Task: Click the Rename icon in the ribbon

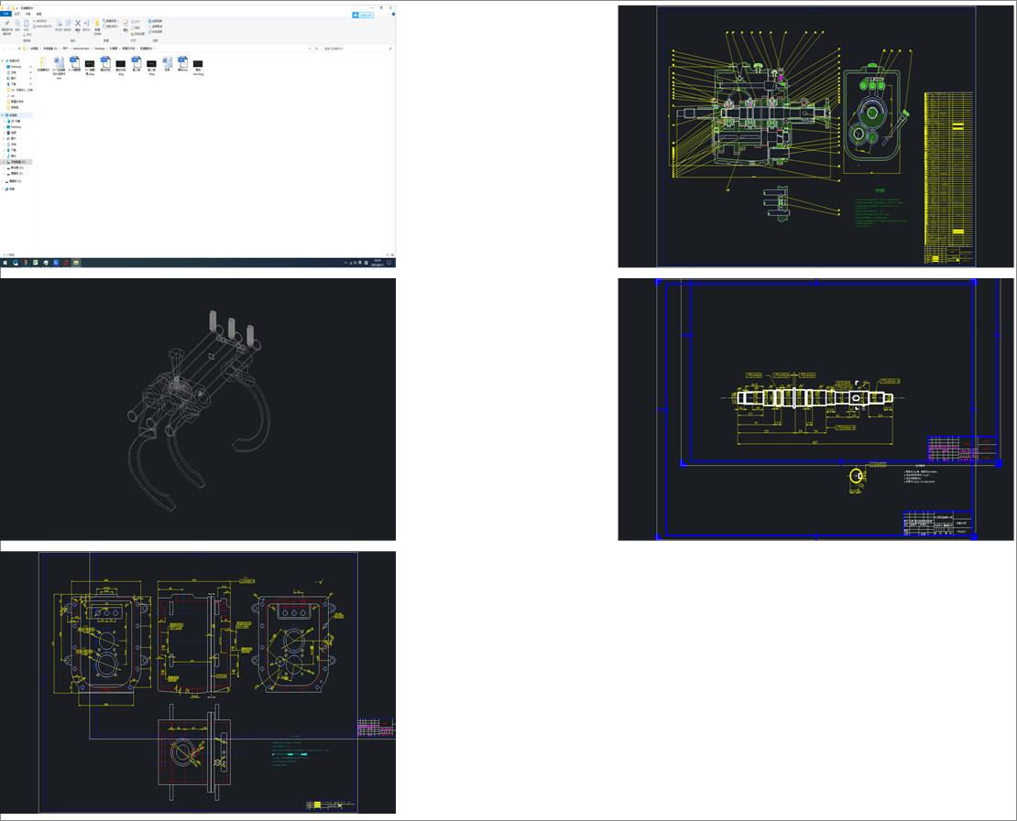Action: click(86, 26)
